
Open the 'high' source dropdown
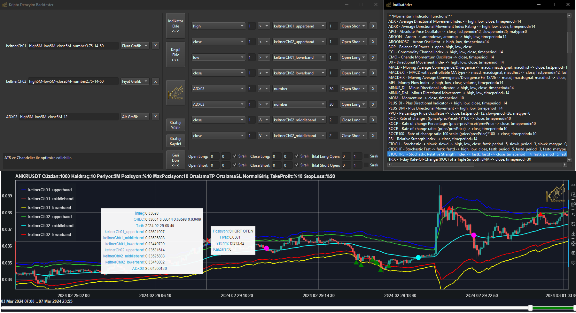point(218,26)
